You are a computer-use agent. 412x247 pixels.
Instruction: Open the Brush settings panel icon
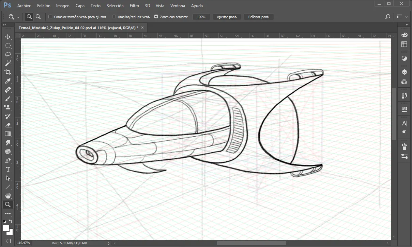tap(404, 156)
